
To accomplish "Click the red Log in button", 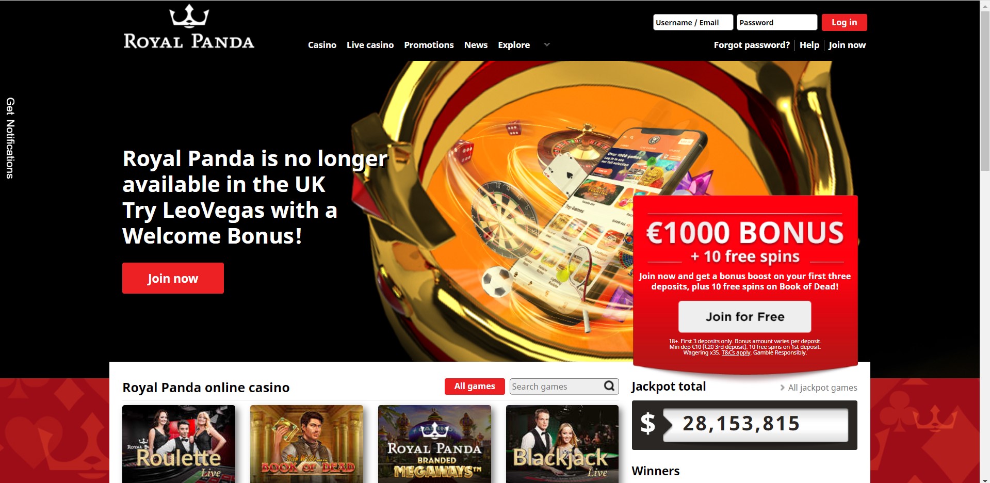I will pyautogui.click(x=844, y=22).
